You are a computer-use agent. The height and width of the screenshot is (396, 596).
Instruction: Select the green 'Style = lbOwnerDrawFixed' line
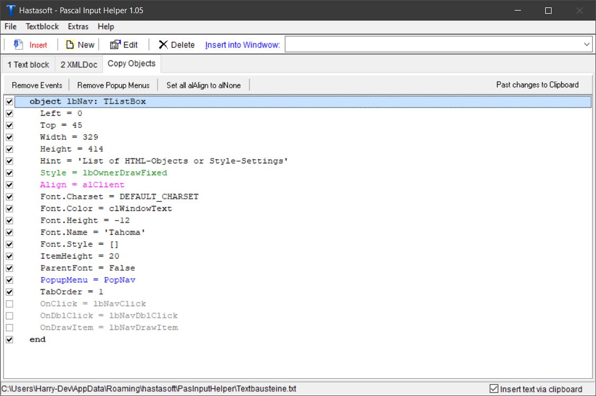click(x=104, y=173)
